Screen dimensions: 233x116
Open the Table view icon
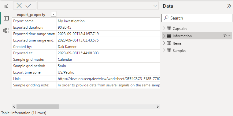6,18
